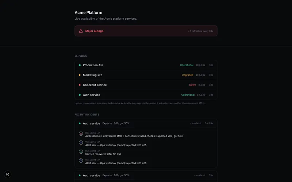The width and height of the screenshot is (292, 182).
Task: Click the green dot of the 1m 05s incident header
Action: click(x=80, y=123)
